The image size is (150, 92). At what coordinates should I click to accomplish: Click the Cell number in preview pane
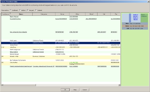click(136, 28)
